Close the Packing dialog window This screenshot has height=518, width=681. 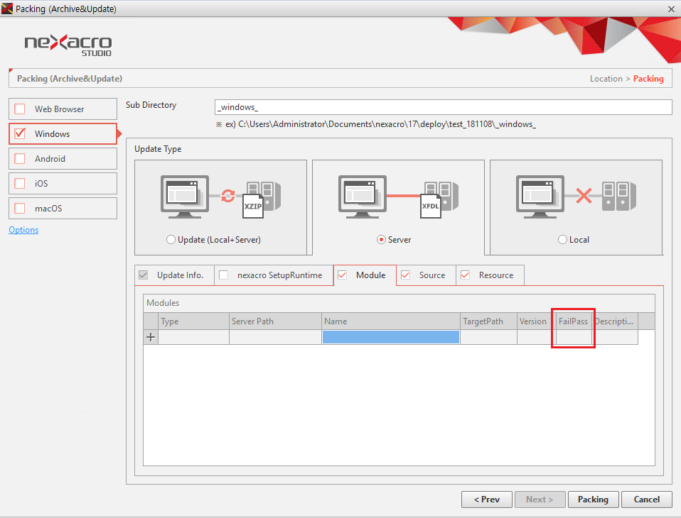point(671,9)
